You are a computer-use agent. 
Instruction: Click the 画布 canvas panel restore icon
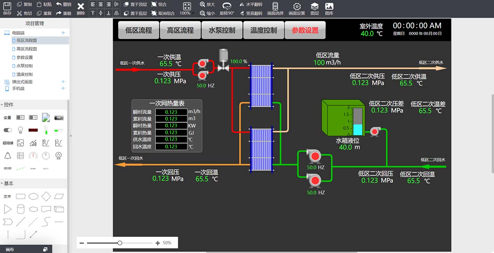[x=45, y=249]
